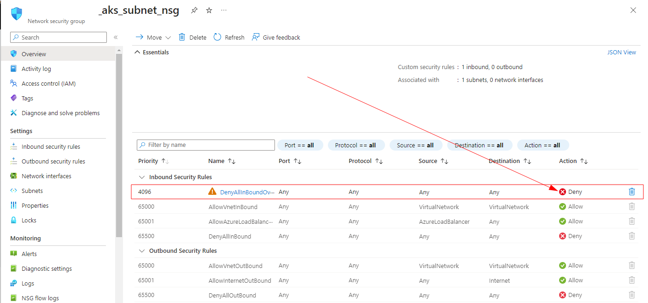This screenshot has height=303, width=648.
Task: Sort rules by Port column
Action: tap(290, 161)
